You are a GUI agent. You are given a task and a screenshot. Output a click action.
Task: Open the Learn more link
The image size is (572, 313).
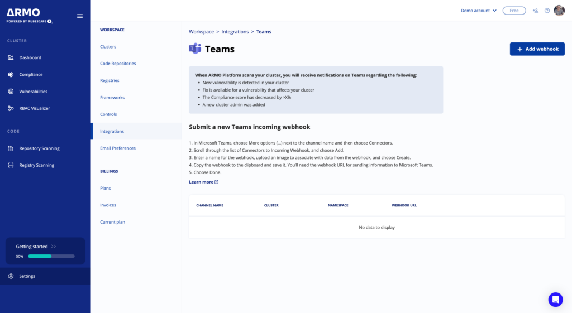pos(203,182)
